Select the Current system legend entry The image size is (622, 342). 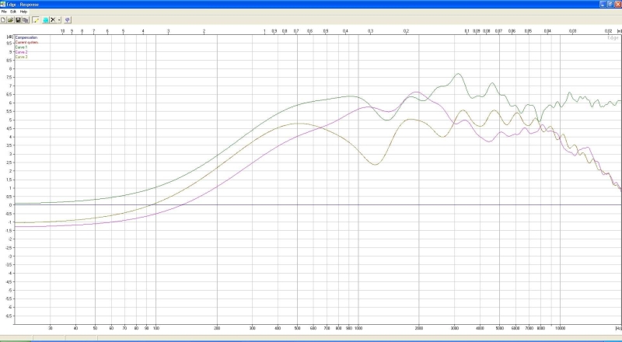[x=26, y=41]
